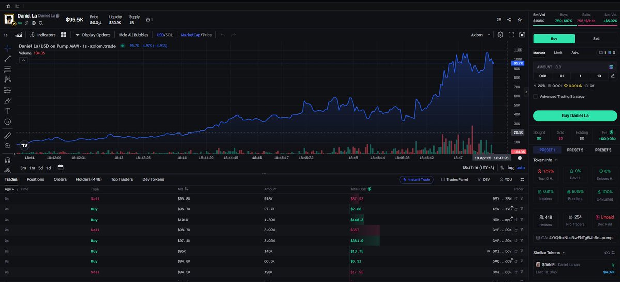
Task: Open the UTC+3 timezone selector
Action: point(479,168)
